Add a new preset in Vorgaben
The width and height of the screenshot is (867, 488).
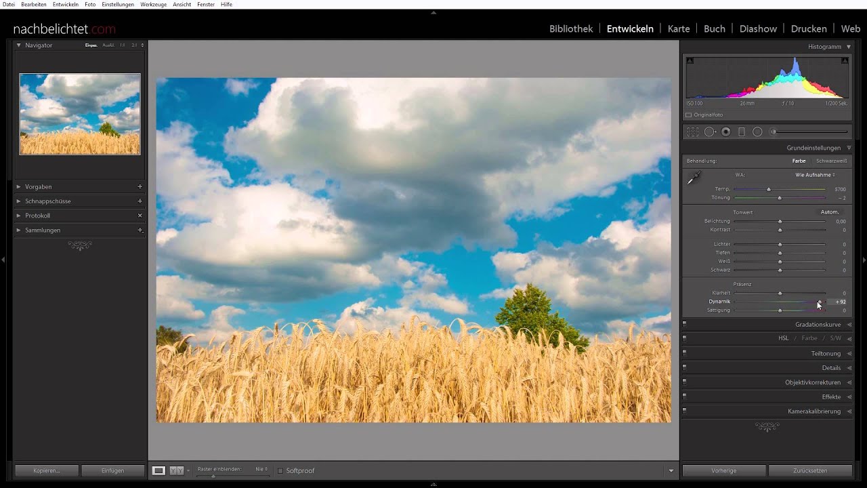click(x=140, y=186)
